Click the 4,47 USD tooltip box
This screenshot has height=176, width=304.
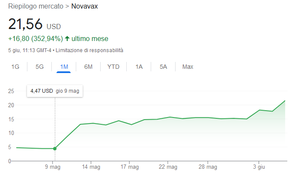tap(55, 91)
